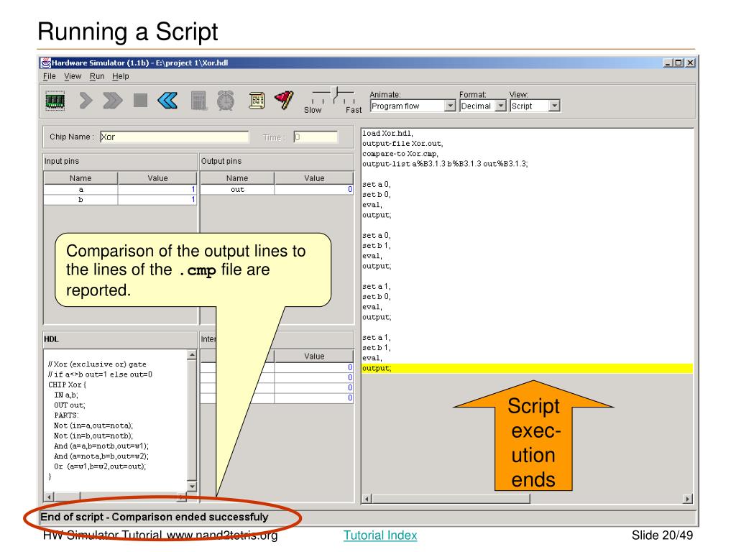Open the Tutorial Index link

(x=380, y=535)
